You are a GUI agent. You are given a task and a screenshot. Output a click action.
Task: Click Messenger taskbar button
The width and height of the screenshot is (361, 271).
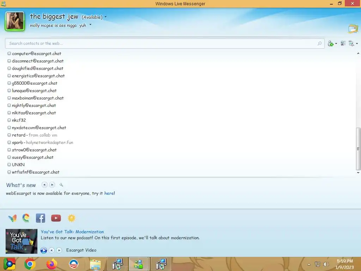(x=139, y=264)
